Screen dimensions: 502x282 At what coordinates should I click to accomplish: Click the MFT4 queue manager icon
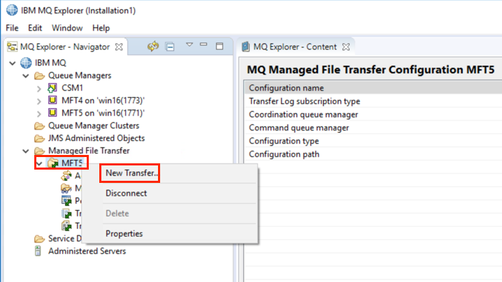pos(52,100)
